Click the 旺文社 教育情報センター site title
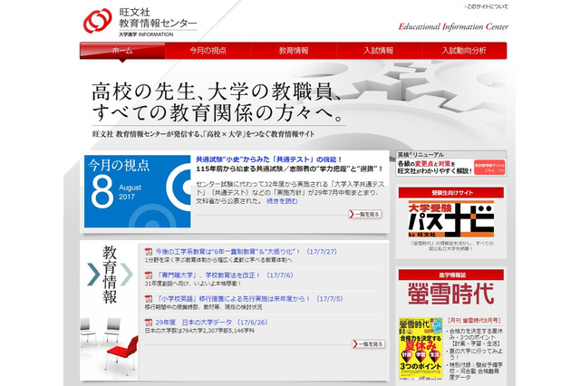 coord(158,18)
